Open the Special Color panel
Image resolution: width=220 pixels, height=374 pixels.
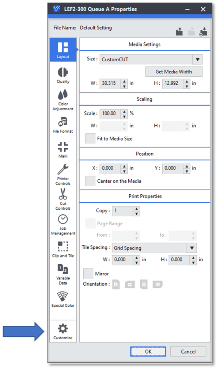63,299
